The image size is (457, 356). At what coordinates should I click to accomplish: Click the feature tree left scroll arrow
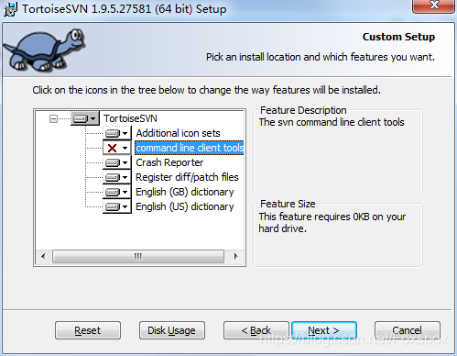click(43, 256)
